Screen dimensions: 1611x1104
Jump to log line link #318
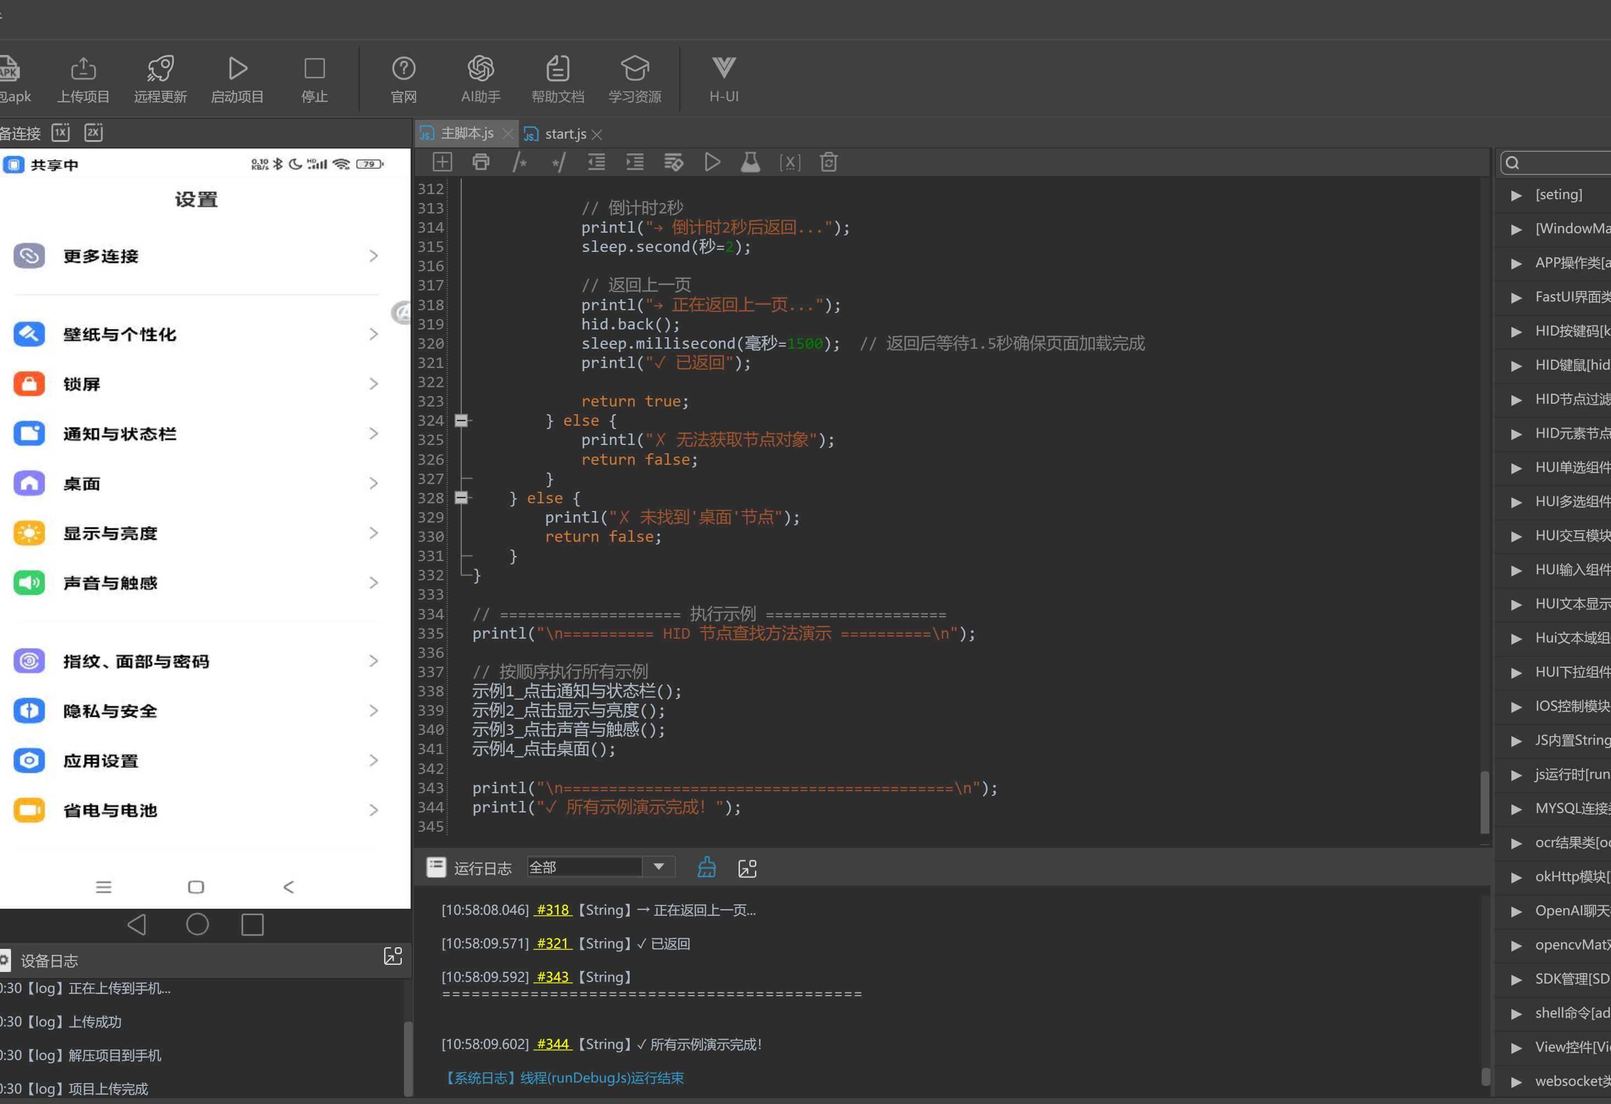click(553, 909)
